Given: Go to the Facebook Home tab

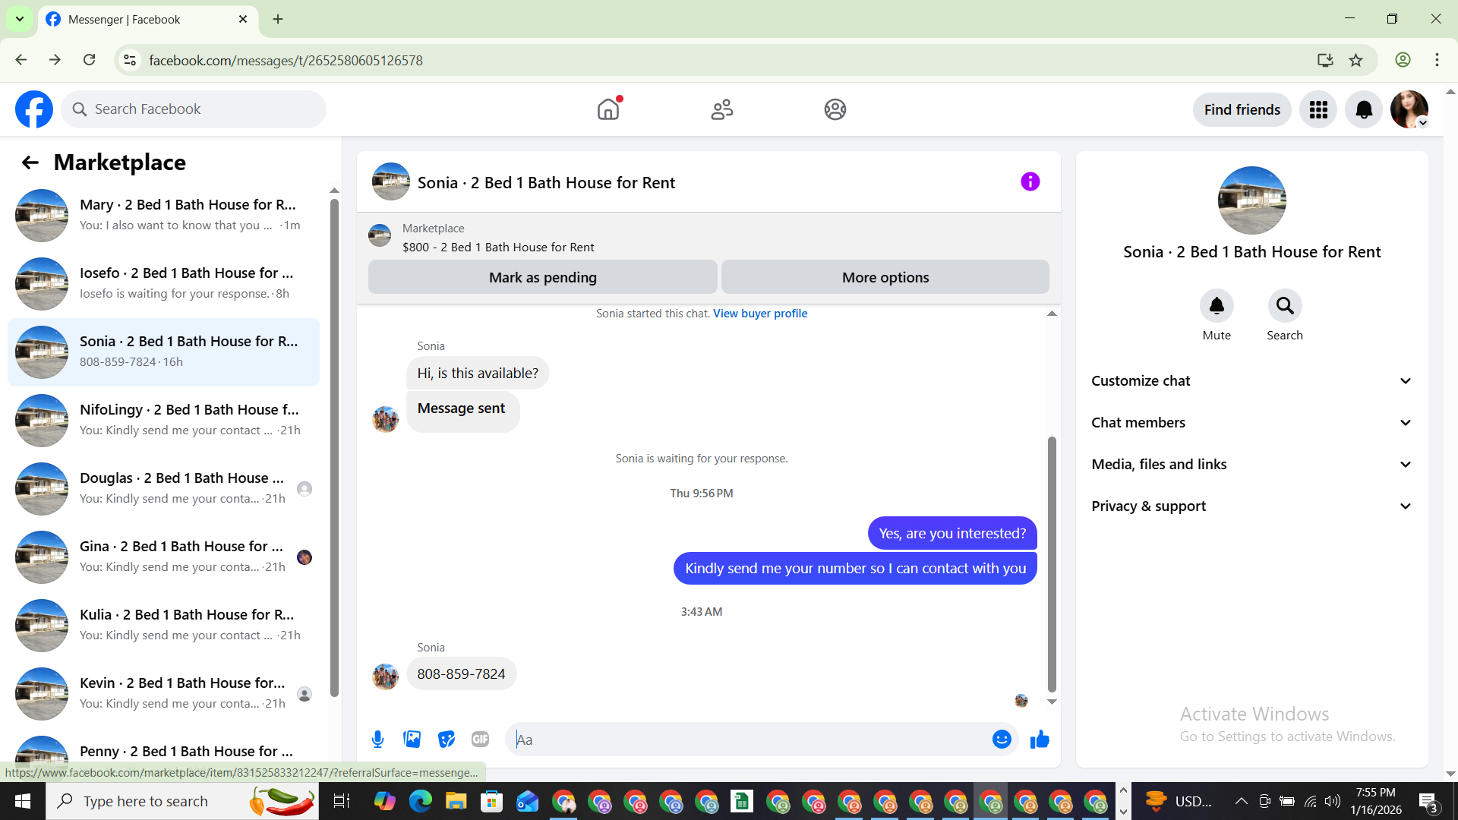Looking at the screenshot, I should coord(608,110).
